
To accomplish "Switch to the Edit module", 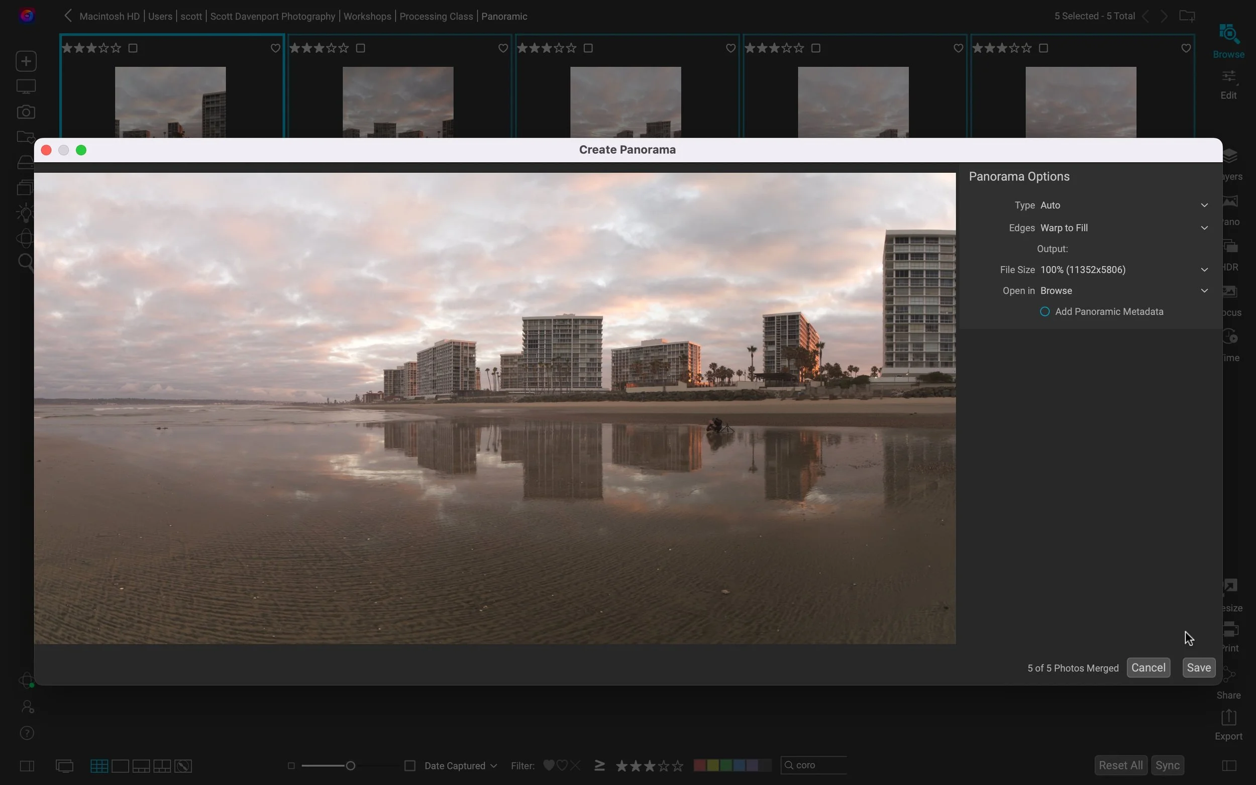I will (x=1228, y=83).
